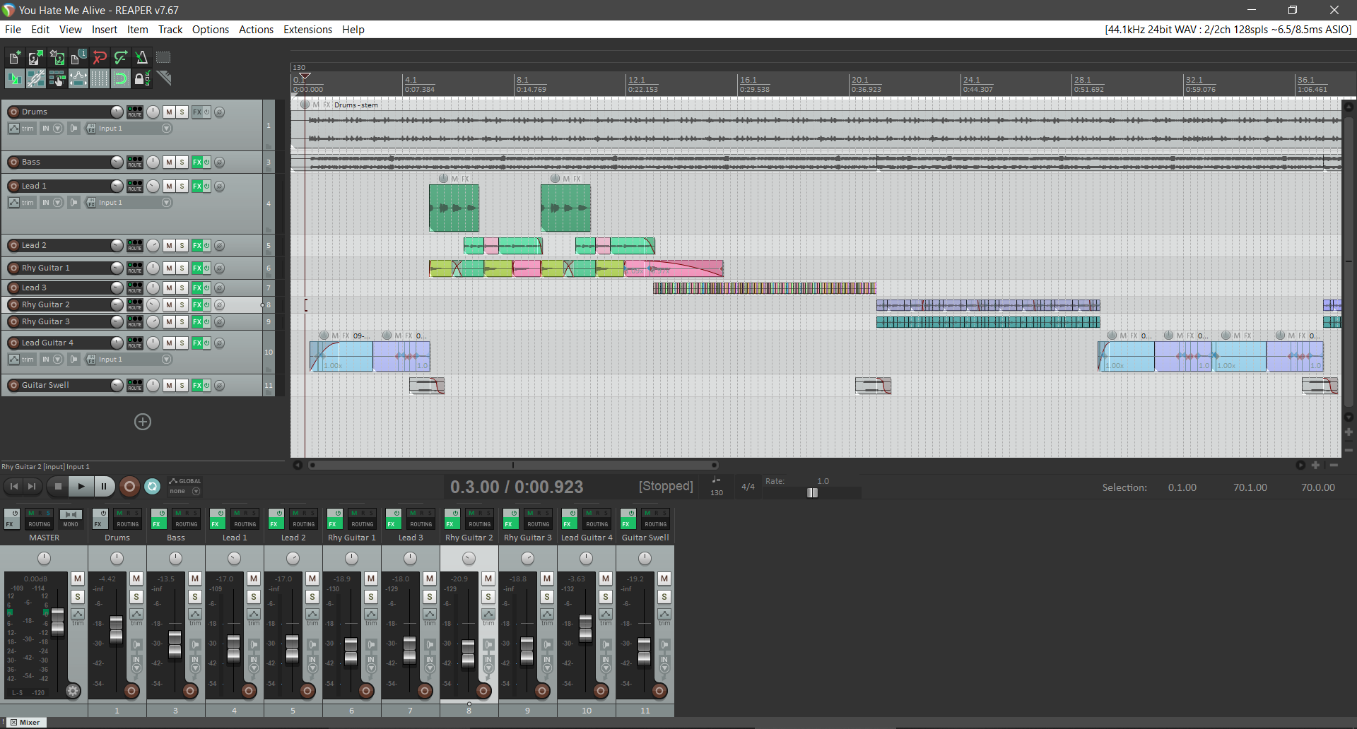Click the envelope trim icon on Lead 1
The width and height of the screenshot is (1357, 729).
click(x=14, y=203)
